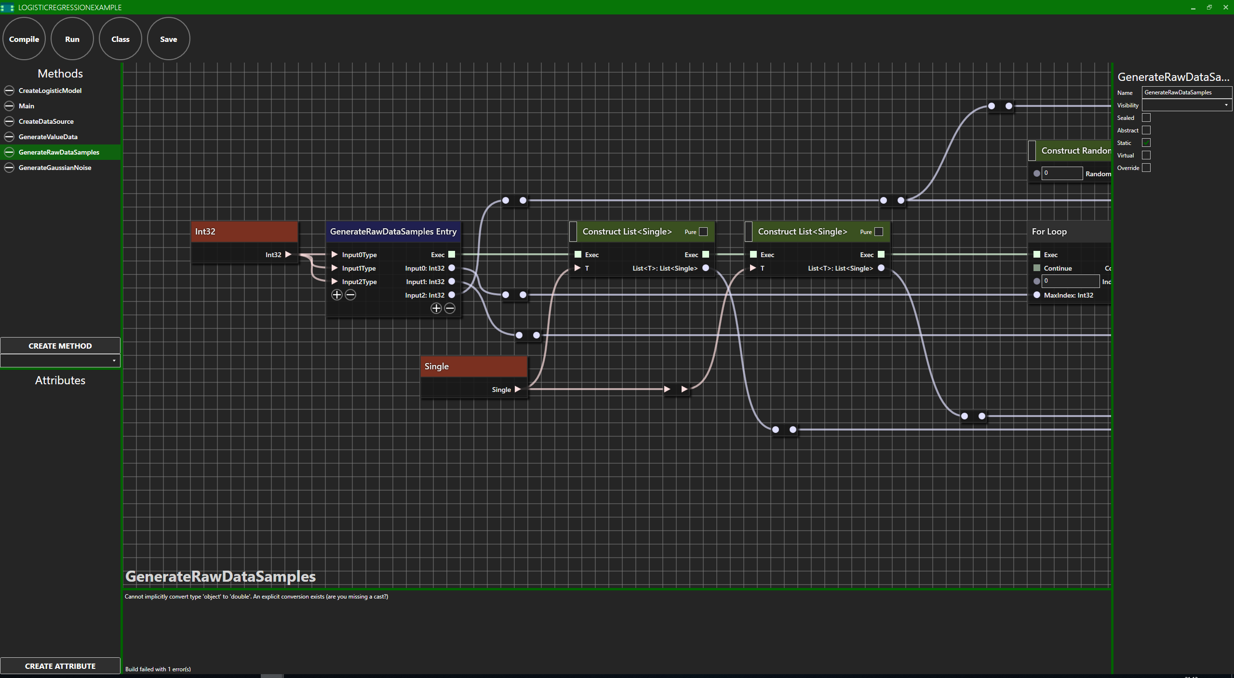The height and width of the screenshot is (678, 1234).
Task: Click CREATE ATTRIBUTE button
Action: (60, 666)
